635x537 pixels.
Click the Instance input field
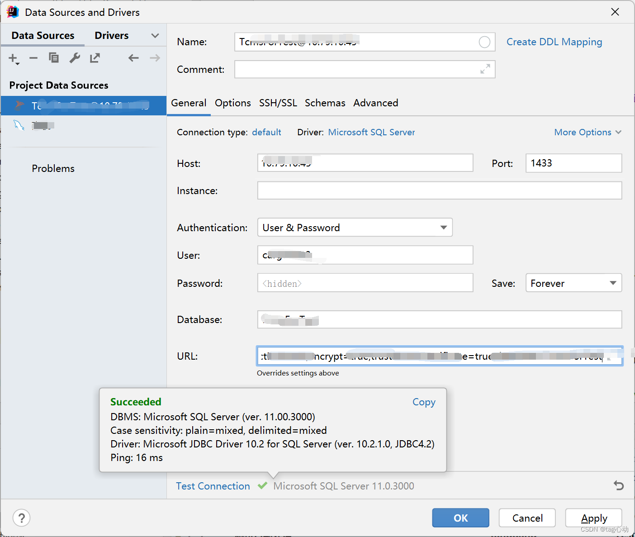click(x=440, y=190)
